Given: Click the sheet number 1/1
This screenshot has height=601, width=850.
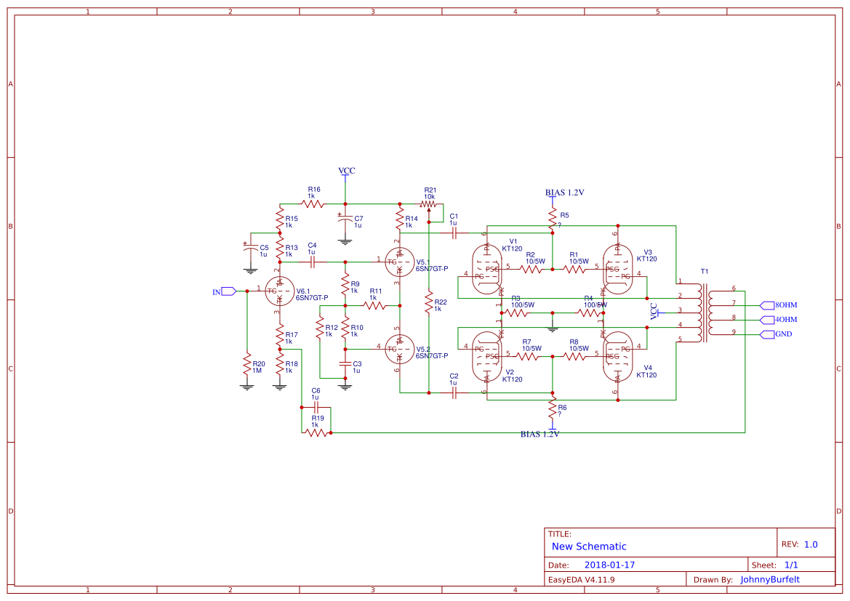Looking at the screenshot, I should pyautogui.click(x=791, y=565).
